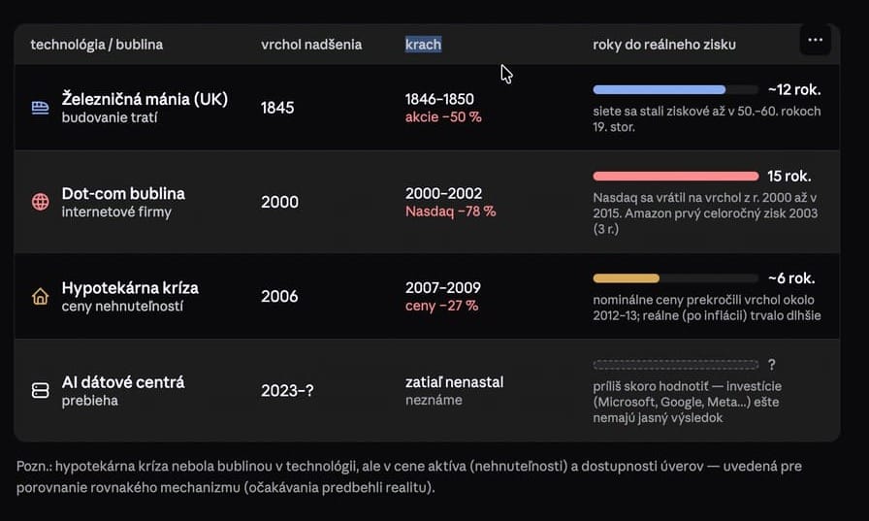This screenshot has height=521, width=869.
Task: Click the technológia / bublina column header
Action: click(x=96, y=45)
